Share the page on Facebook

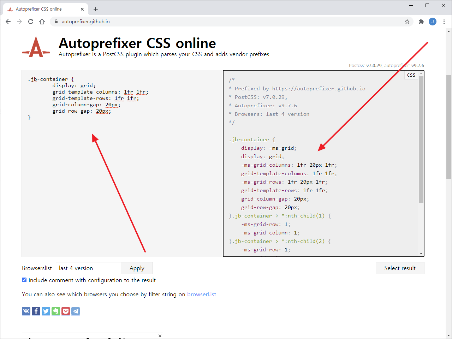(36, 311)
